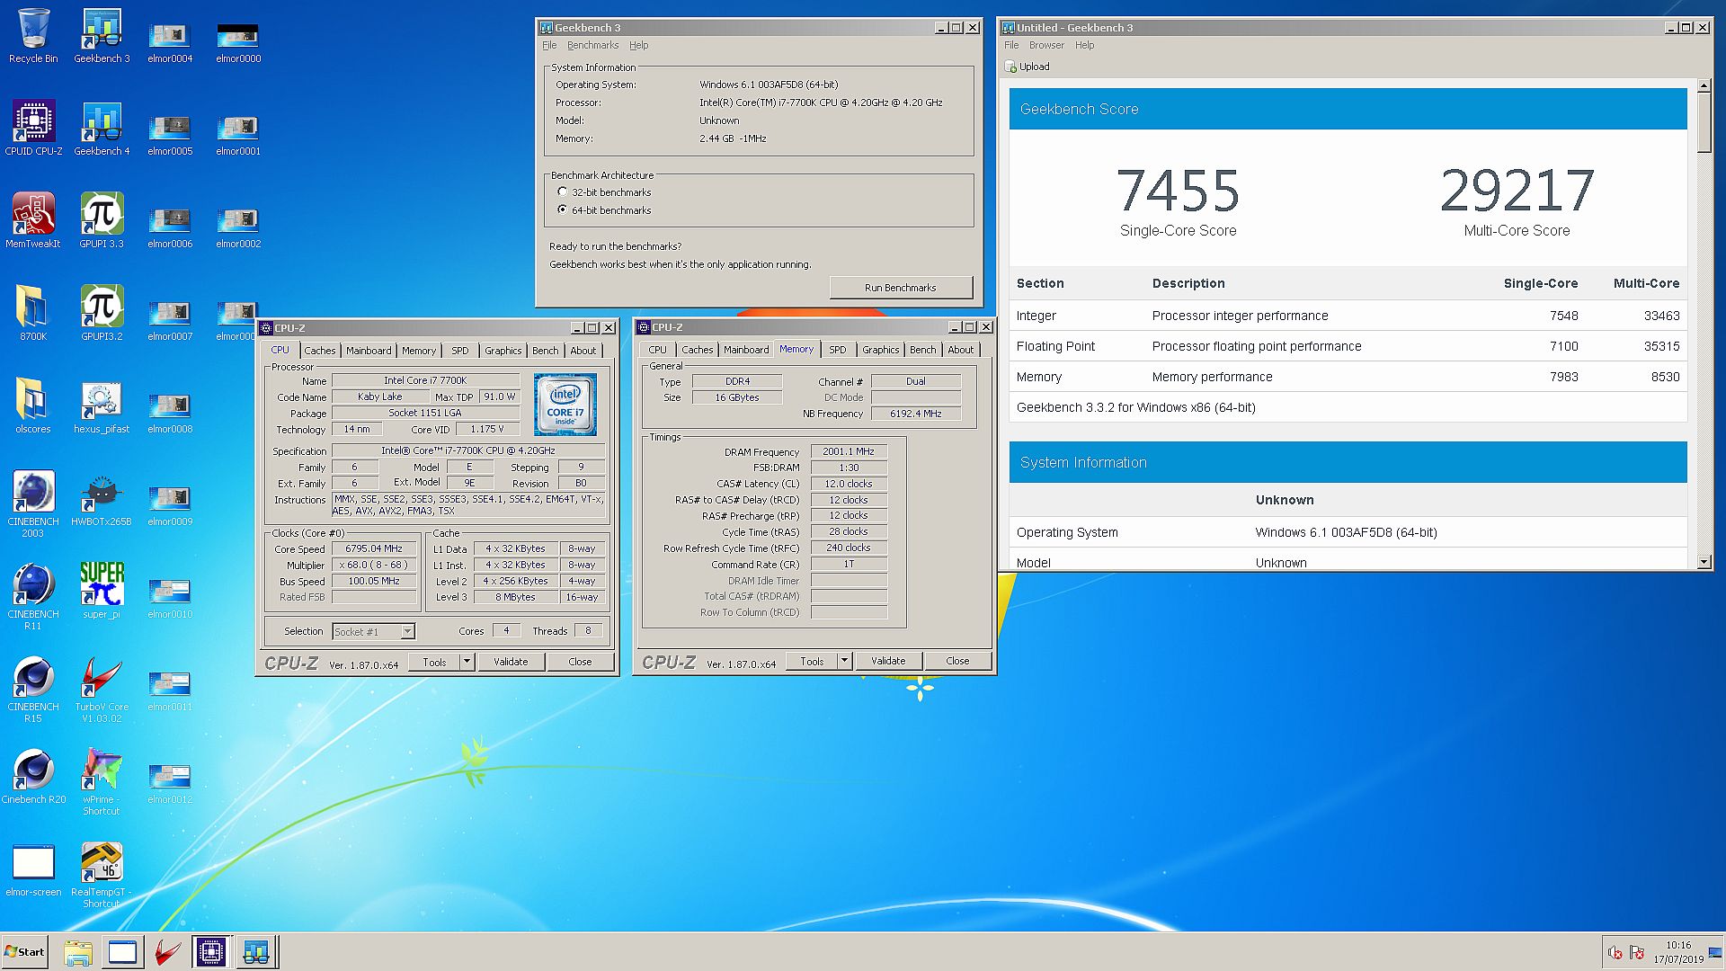This screenshot has width=1726, height=971.
Task: Open CPUID CPU-Z desktop icon
Action: [33, 129]
